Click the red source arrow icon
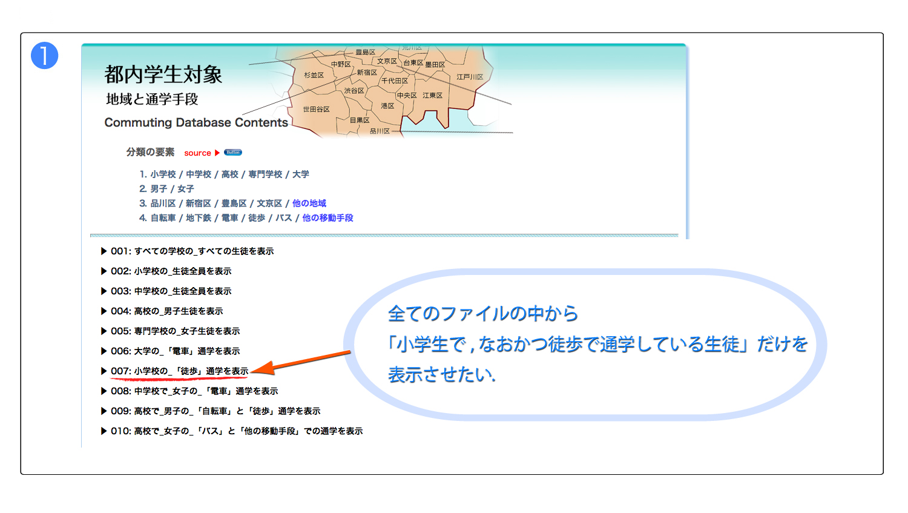 coord(217,153)
